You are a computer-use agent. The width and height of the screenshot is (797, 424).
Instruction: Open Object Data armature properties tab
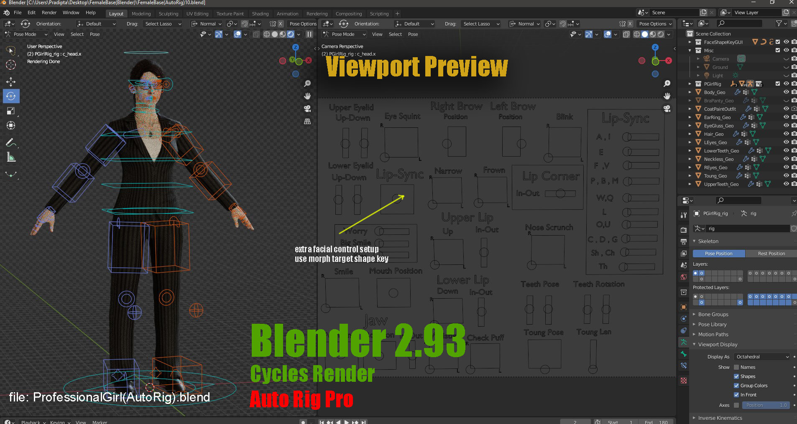(684, 342)
